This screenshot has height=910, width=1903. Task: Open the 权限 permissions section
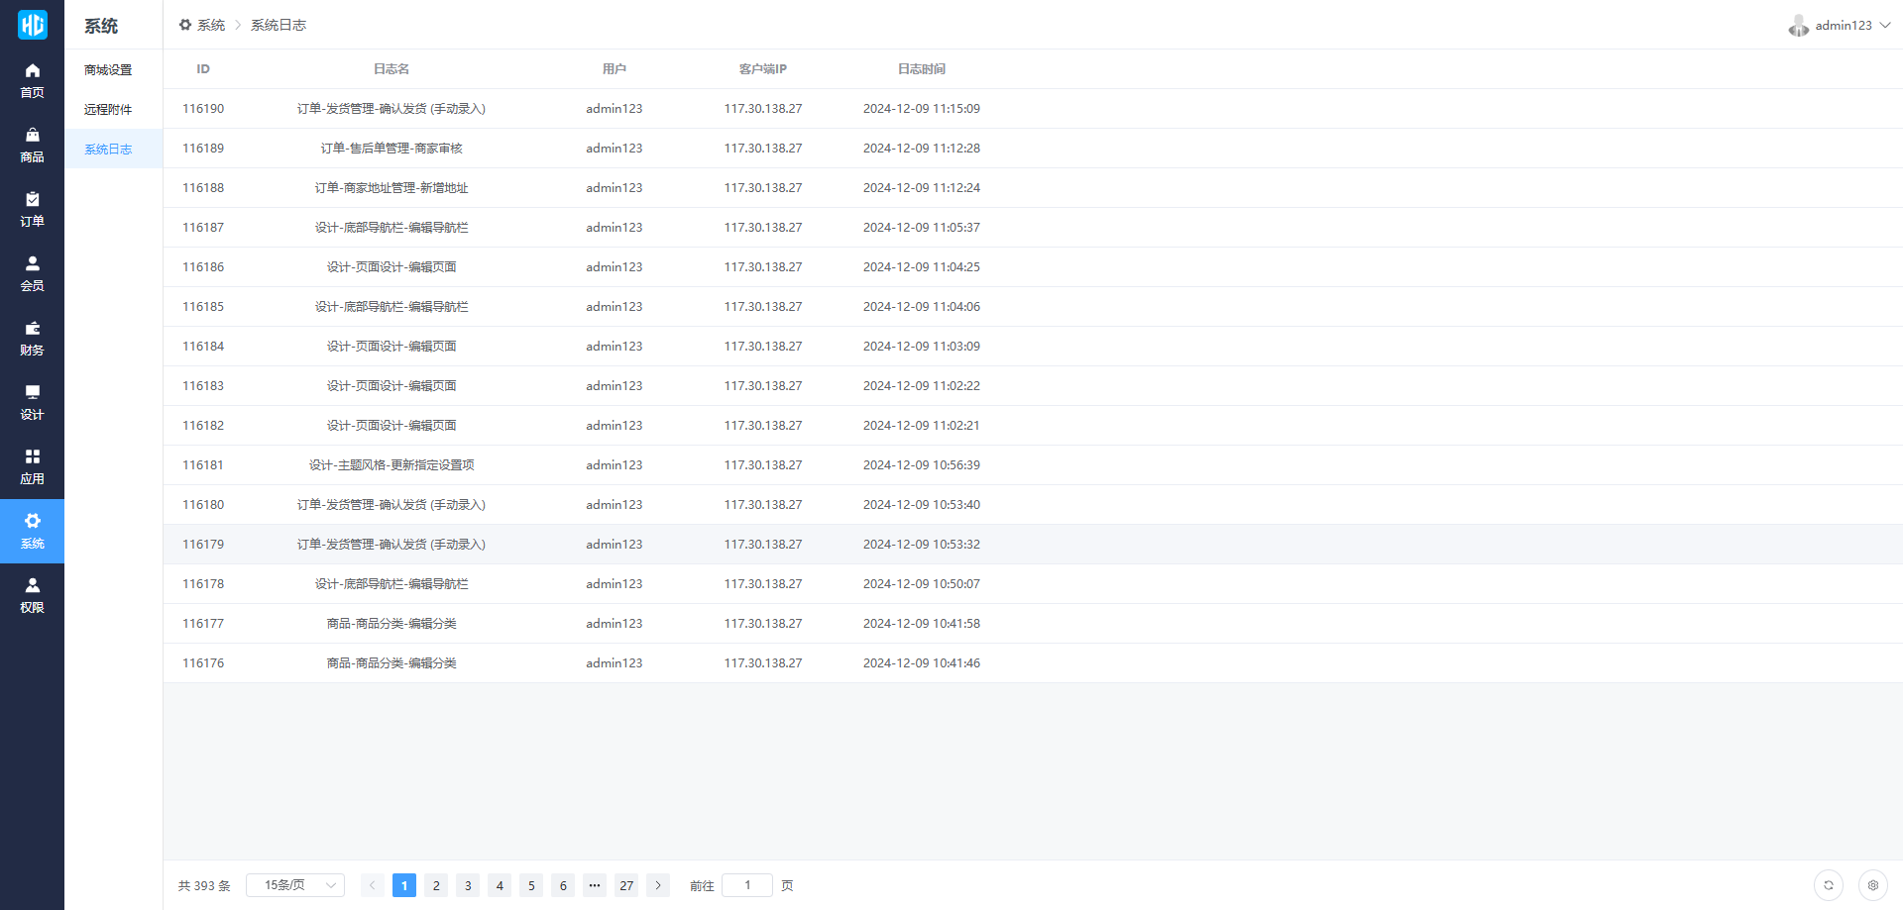click(32, 595)
